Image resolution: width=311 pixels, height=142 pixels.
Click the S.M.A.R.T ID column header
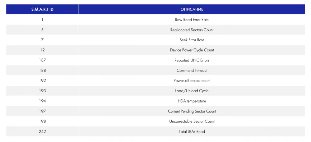[x=42, y=9]
